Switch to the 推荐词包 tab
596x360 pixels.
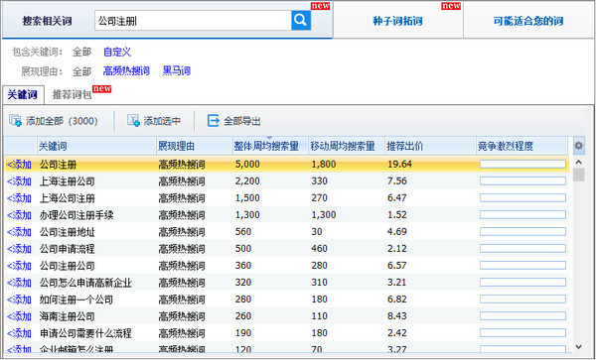(x=72, y=94)
